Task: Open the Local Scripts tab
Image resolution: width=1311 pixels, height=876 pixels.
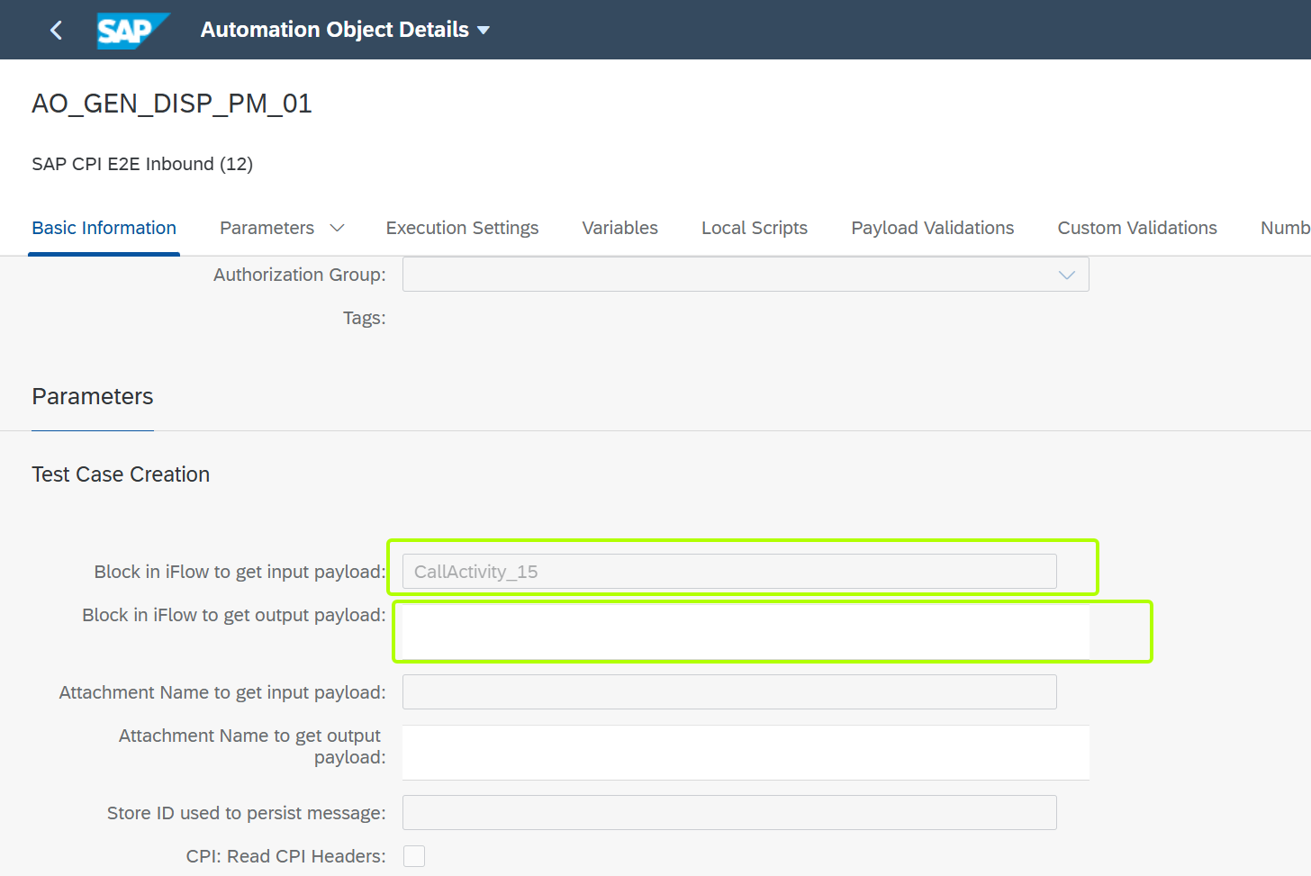Action: [755, 228]
